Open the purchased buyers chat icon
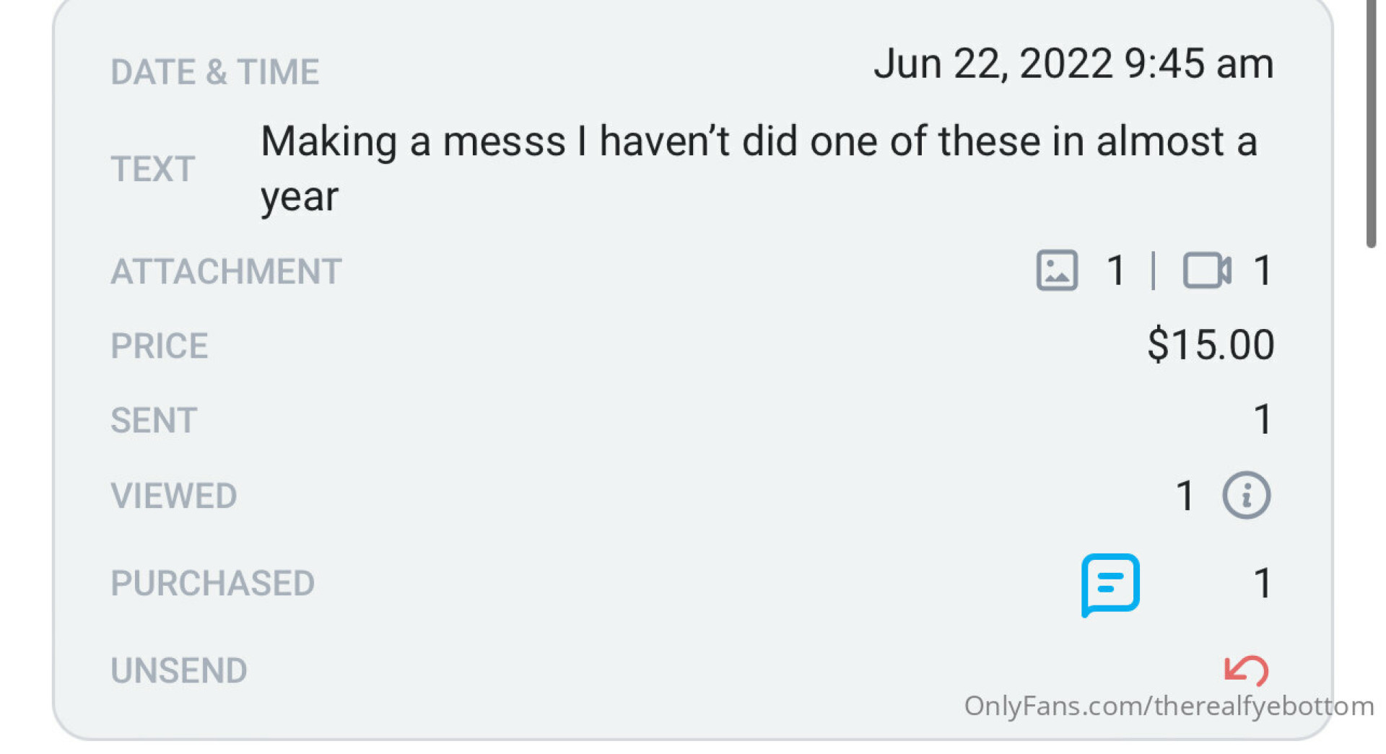 click(1110, 584)
